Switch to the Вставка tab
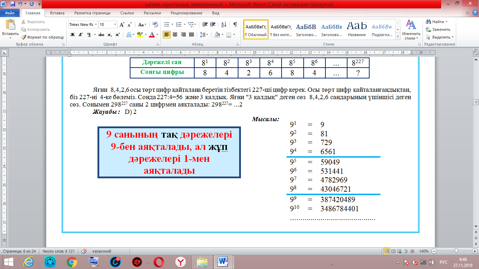Viewport: 479px width, 269px height. point(57,13)
